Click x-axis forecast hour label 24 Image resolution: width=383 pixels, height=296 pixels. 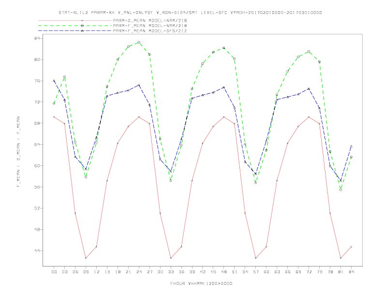(139, 272)
